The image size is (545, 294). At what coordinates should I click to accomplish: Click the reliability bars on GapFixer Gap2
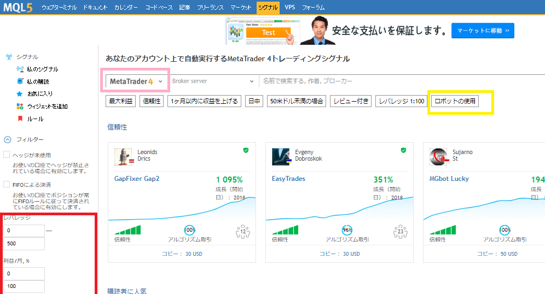127,230
